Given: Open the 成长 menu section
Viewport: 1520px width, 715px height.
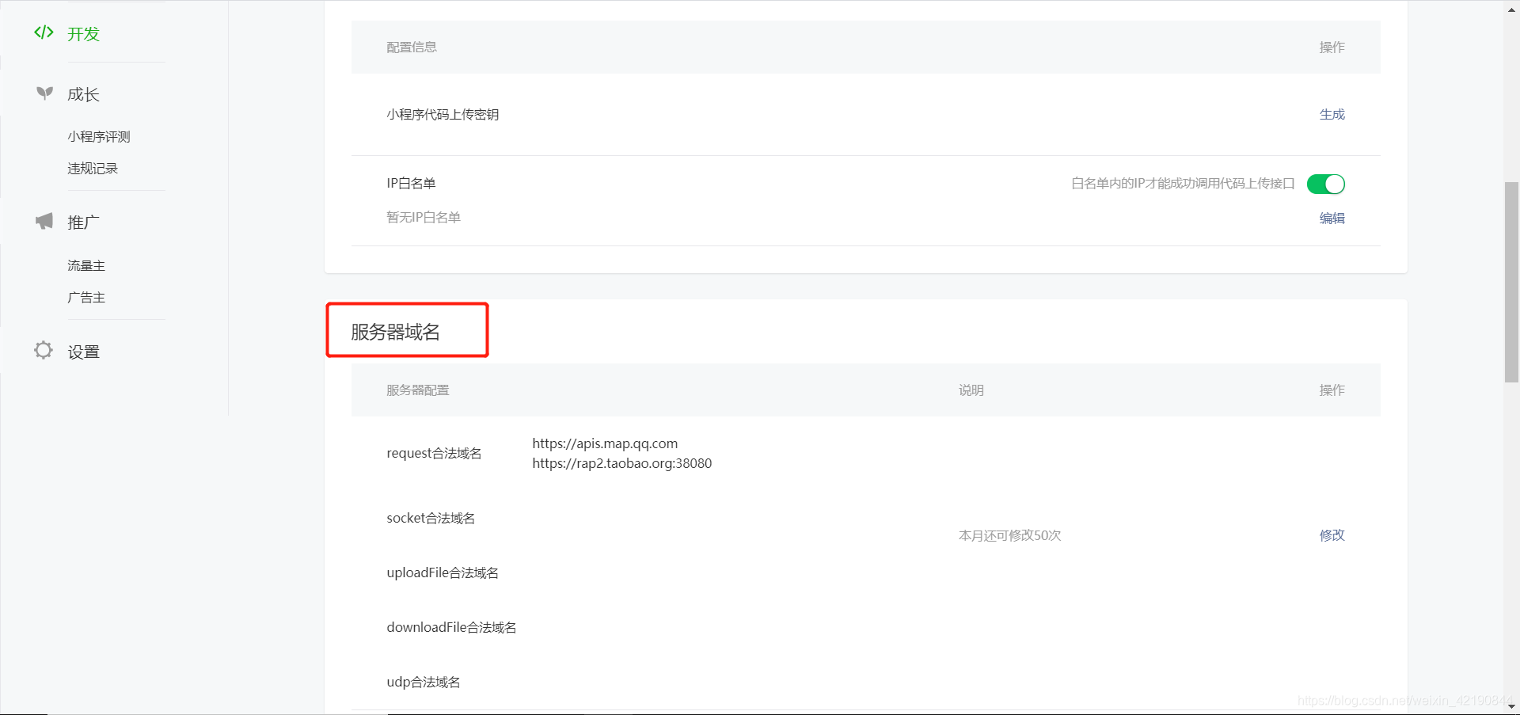Looking at the screenshot, I should point(83,94).
